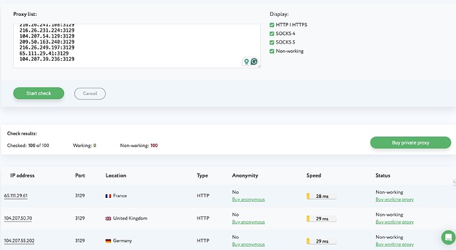Click Buy working proxy link for 104.207.50.70
This screenshot has height=250, width=456.
(x=395, y=222)
